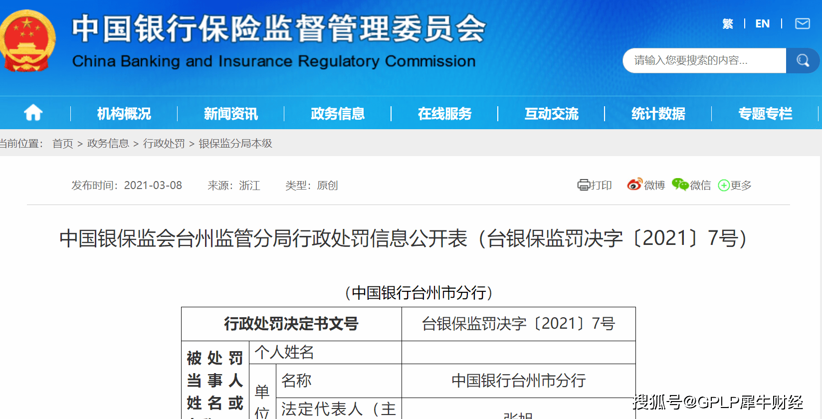Open the 统计数据 menu
822x419 pixels.
pos(658,114)
